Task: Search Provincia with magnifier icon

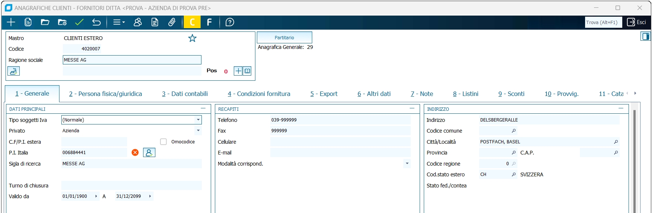Action: [514, 153]
